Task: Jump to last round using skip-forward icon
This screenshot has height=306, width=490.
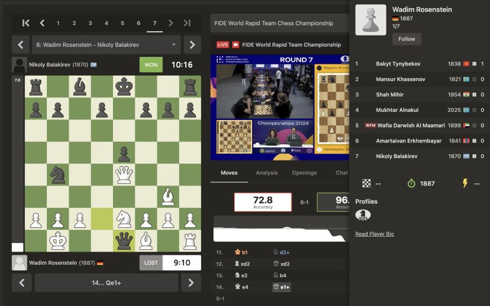Action: (187, 23)
